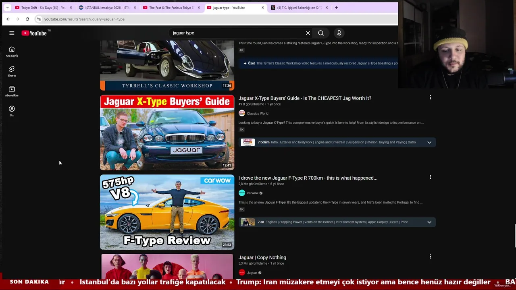Close the T.C. İçişleri Bakanlığı X tab
Screen dimensions: 516x290
tap(327, 8)
